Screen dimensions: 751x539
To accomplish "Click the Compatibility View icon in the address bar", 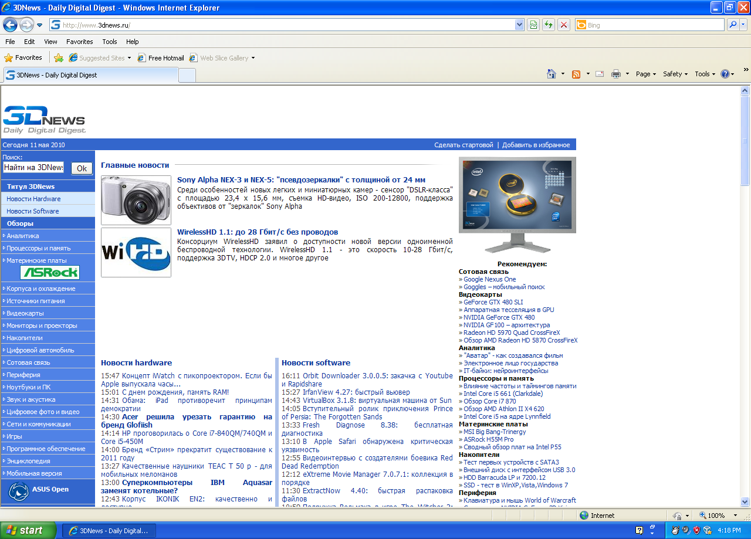I will pyautogui.click(x=533, y=25).
